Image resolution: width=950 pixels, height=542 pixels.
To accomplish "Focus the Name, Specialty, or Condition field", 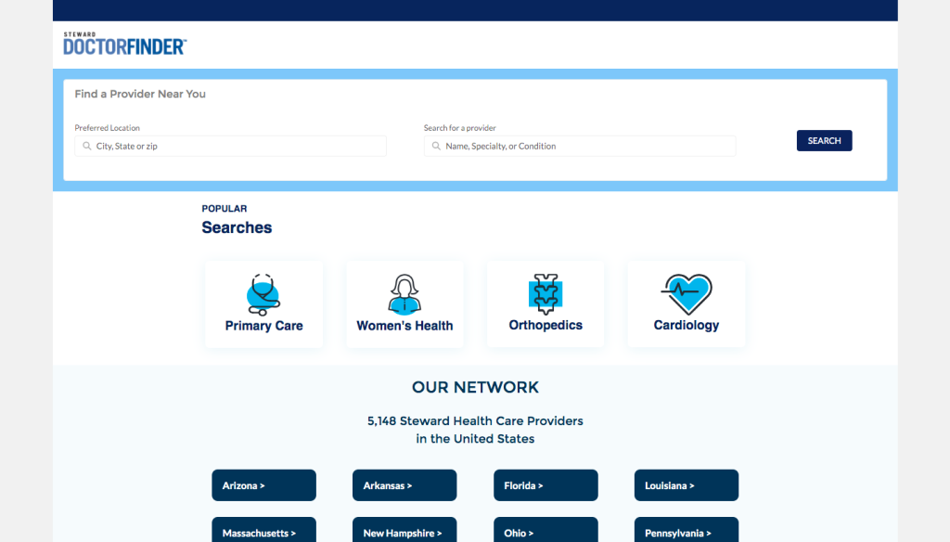I will (x=580, y=146).
